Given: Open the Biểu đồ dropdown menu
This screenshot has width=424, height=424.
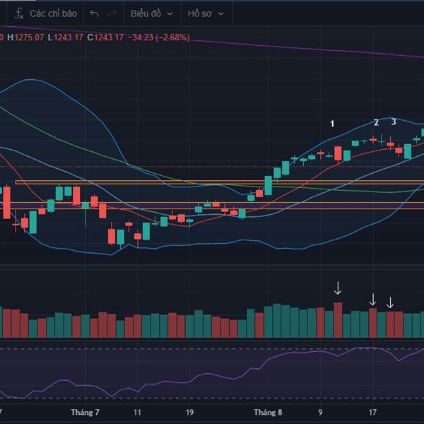Looking at the screenshot, I should pyautogui.click(x=152, y=13).
